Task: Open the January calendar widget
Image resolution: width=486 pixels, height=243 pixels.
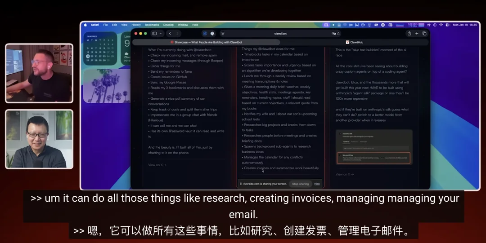Action: [x=100, y=49]
